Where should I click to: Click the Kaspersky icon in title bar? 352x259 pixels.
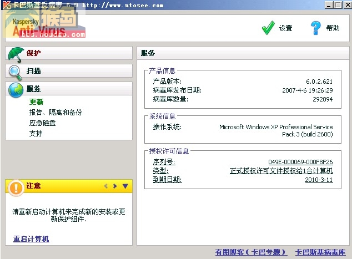pos(7,4)
